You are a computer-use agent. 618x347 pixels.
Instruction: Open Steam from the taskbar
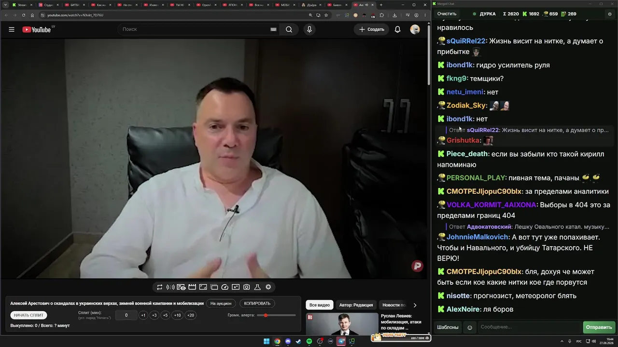(x=298, y=342)
